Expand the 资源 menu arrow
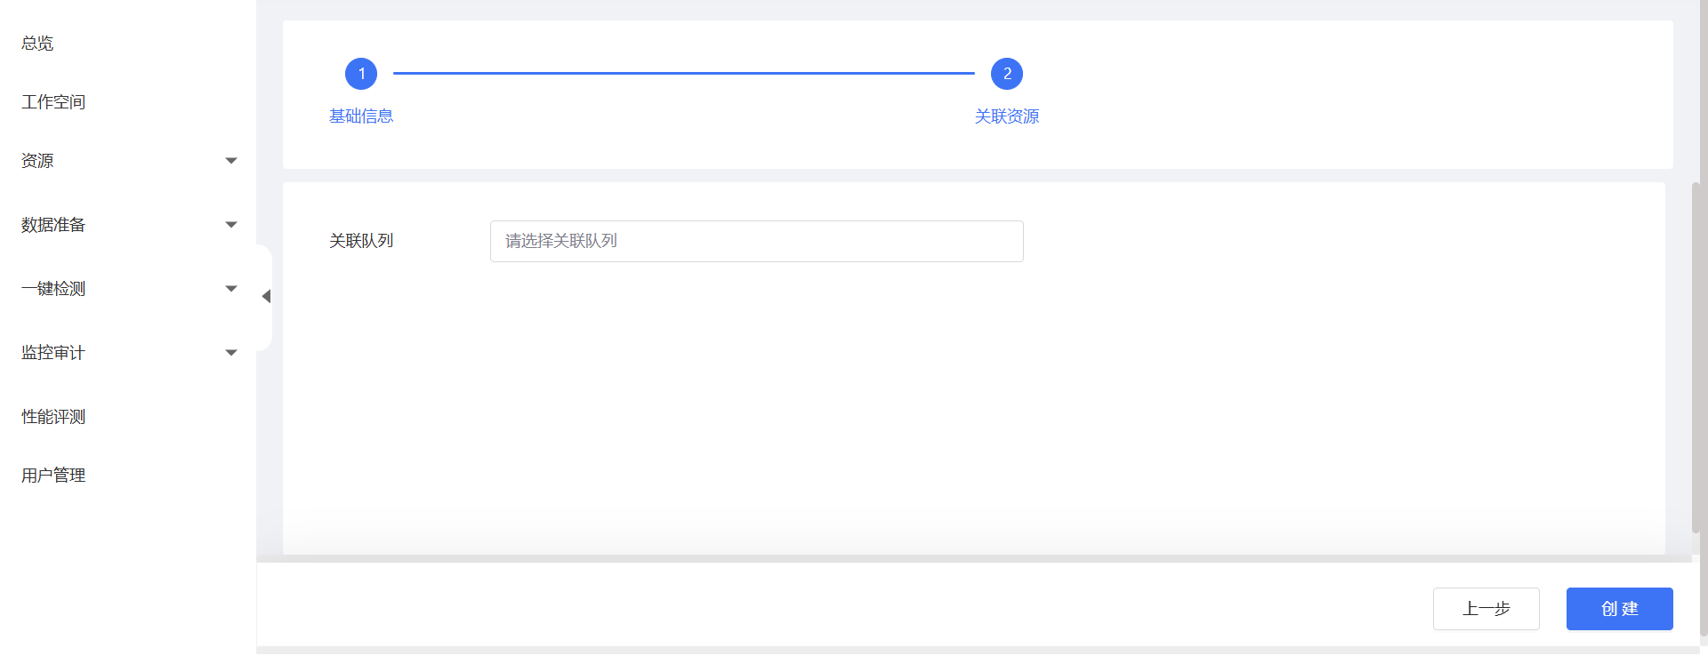This screenshot has height=656, width=1708. point(231,161)
